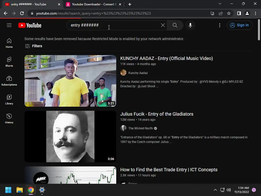This screenshot has height=196, width=261.
Task: Open Chrome tab search chevron
Action: tap(220, 4)
